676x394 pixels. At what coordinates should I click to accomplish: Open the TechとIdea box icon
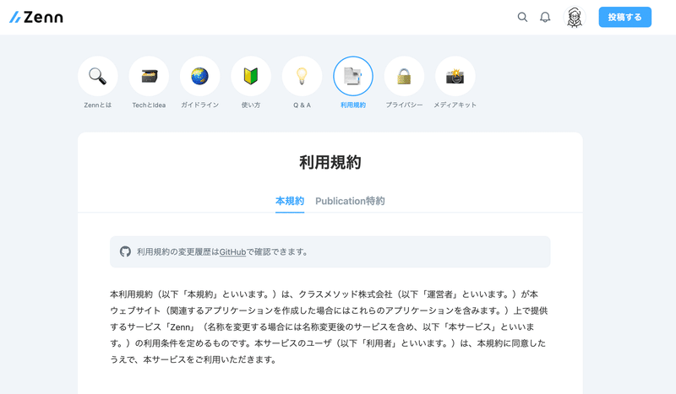pos(149,76)
